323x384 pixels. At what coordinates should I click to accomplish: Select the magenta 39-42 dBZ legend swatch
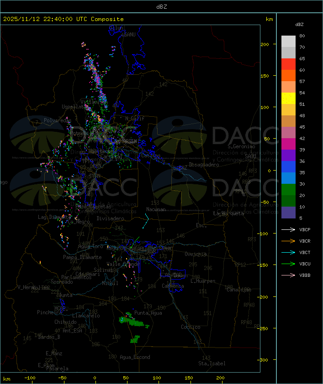288,144
